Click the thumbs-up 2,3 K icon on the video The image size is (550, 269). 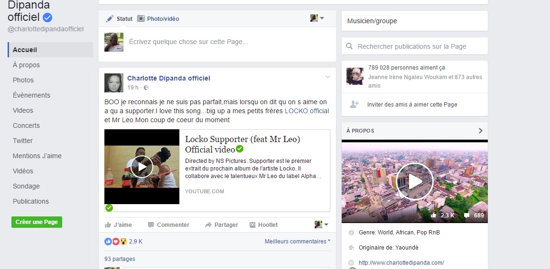coord(434,215)
